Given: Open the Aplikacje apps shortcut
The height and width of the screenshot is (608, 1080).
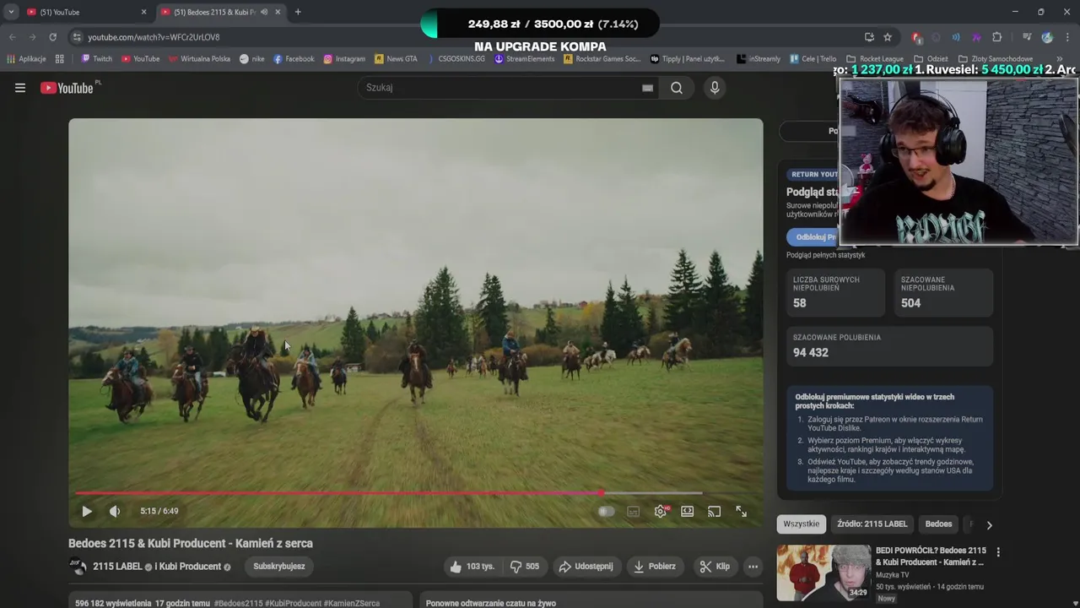Looking at the screenshot, I should 26,59.
